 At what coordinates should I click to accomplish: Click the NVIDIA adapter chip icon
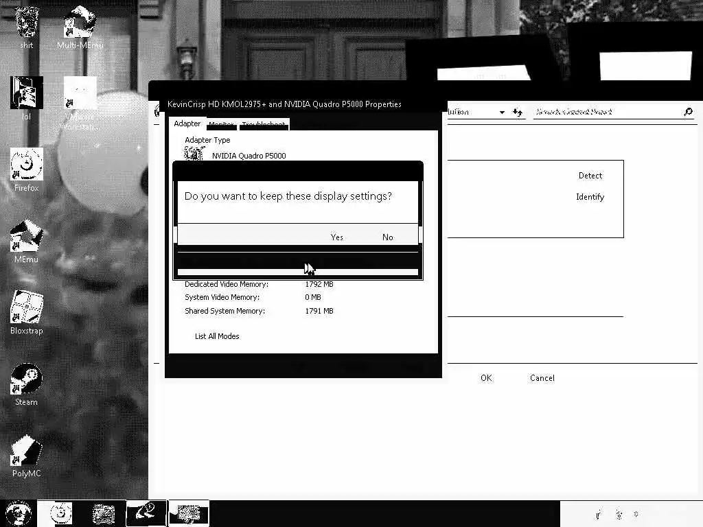point(194,154)
